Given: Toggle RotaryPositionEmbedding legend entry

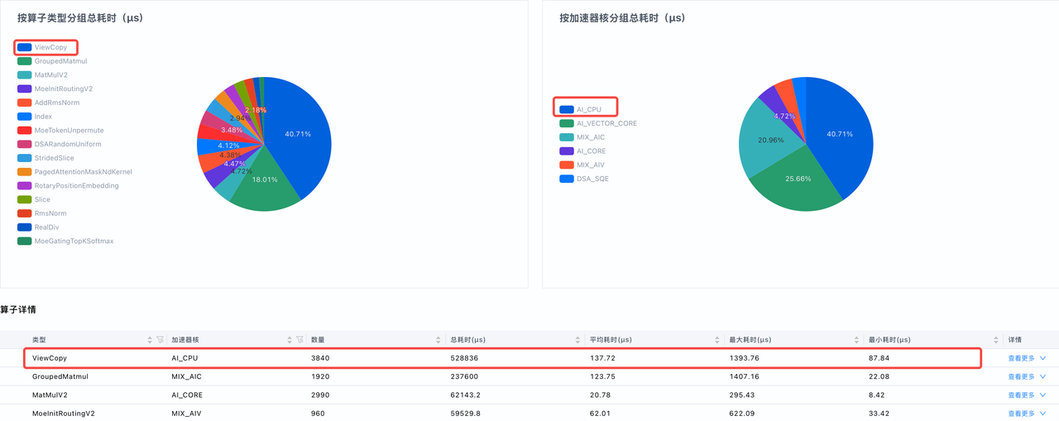Looking at the screenshot, I should pyautogui.click(x=68, y=186).
